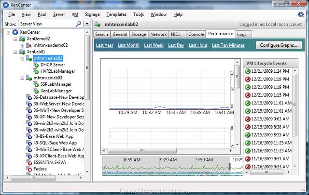Click the Configure Graphs button
309x195 pixels.
click(x=279, y=45)
